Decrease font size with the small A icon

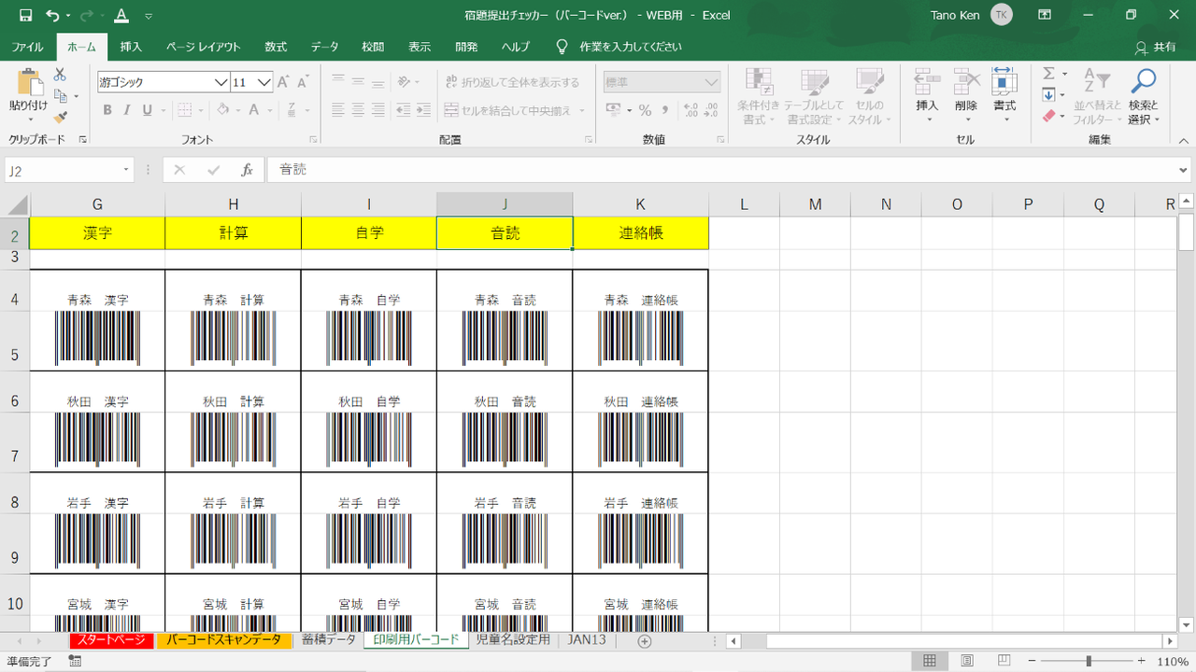point(304,82)
